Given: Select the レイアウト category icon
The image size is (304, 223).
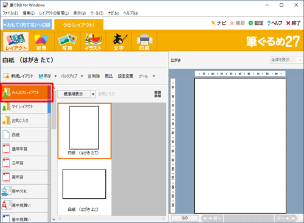Looking at the screenshot, I should pos(16,41).
